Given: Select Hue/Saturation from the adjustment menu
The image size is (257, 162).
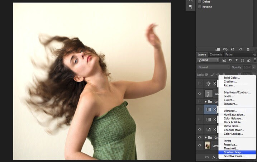Looking at the screenshot, I should click(234, 115).
